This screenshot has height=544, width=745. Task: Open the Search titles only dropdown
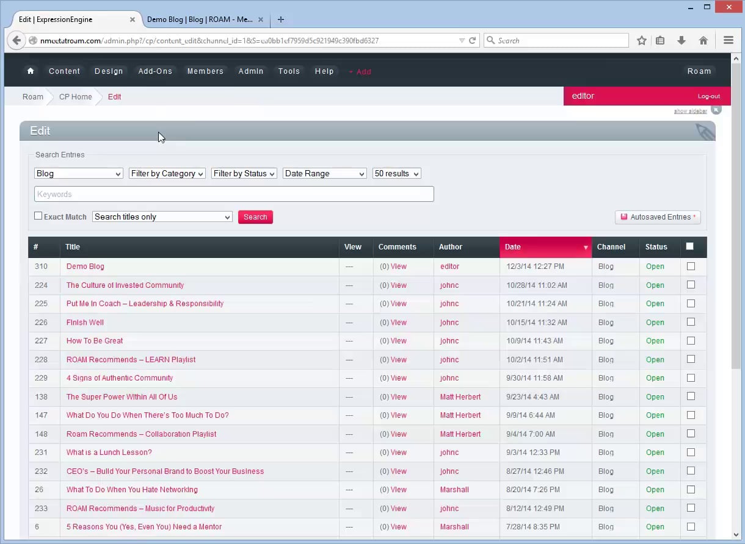pos(162,217)
